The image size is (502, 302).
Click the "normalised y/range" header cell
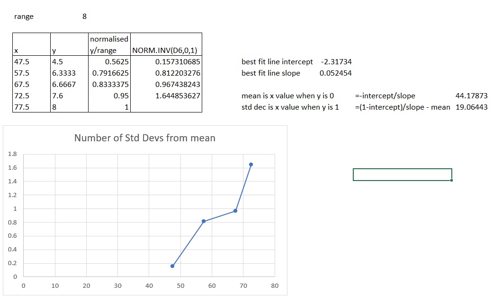click(x=109, y=45)
